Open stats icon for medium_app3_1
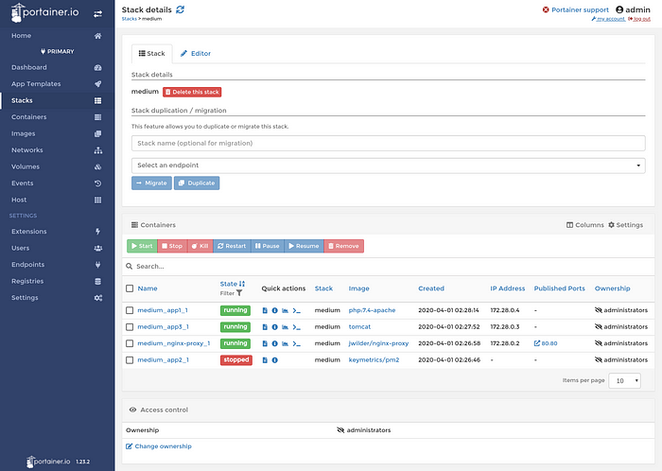 [x=285, y=327]
